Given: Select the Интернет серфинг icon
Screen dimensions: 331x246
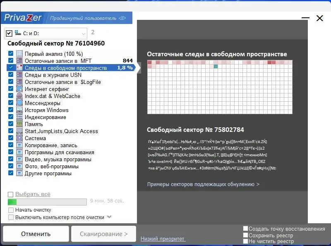Looking at the screenshot, I should (x=19, y=89).
